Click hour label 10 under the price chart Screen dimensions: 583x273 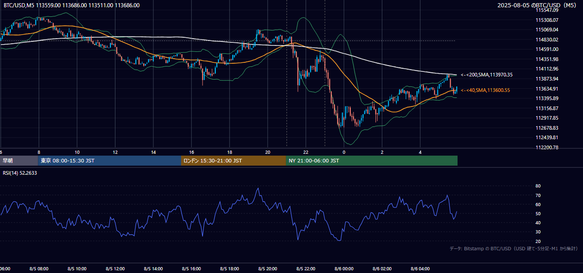pyautogui.click(x=77, y=152)
